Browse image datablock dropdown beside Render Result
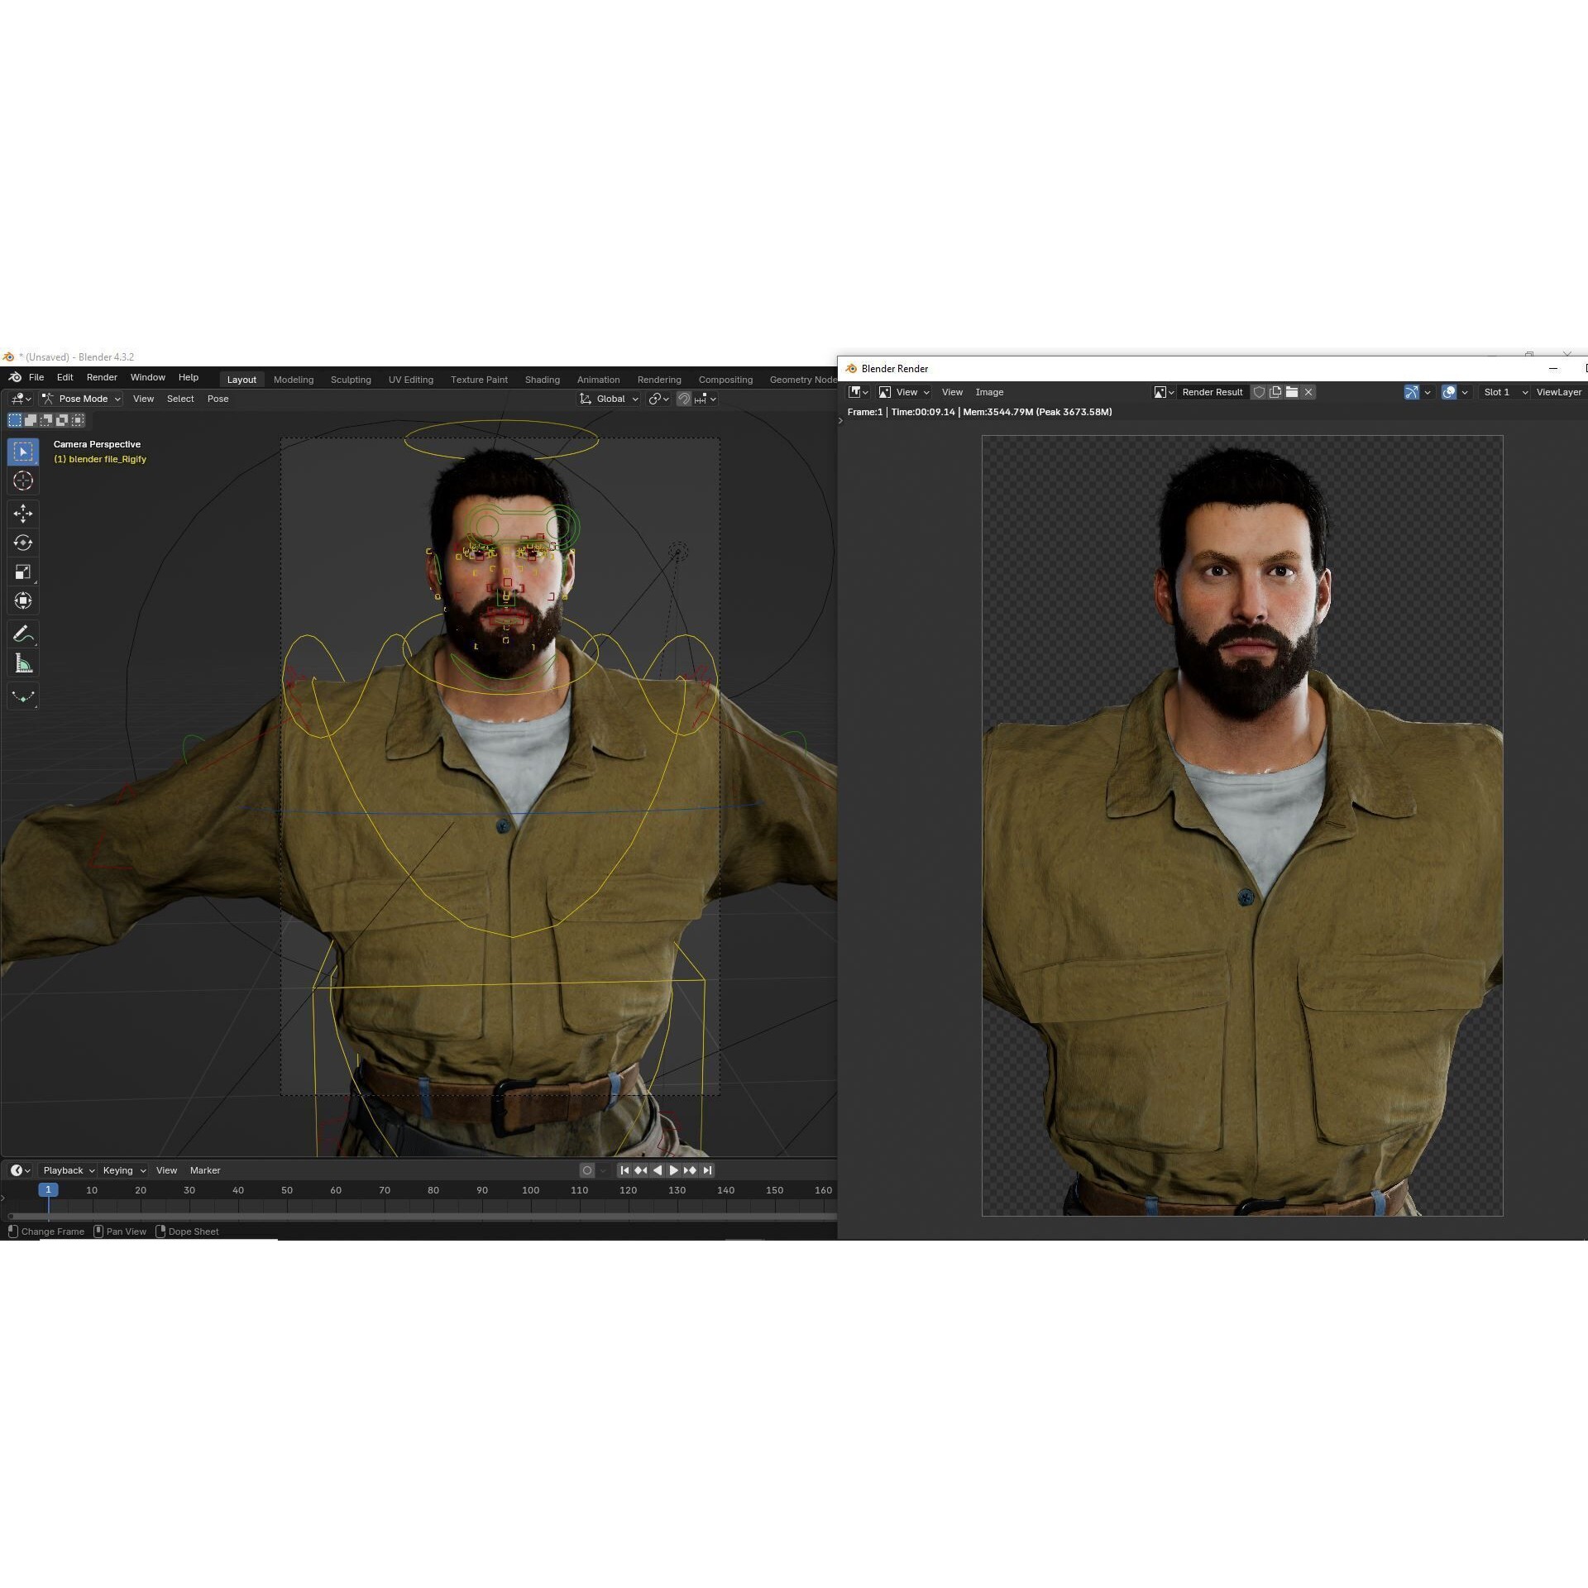This screenshot has height=1588, width=1588. coord(1164,392)
